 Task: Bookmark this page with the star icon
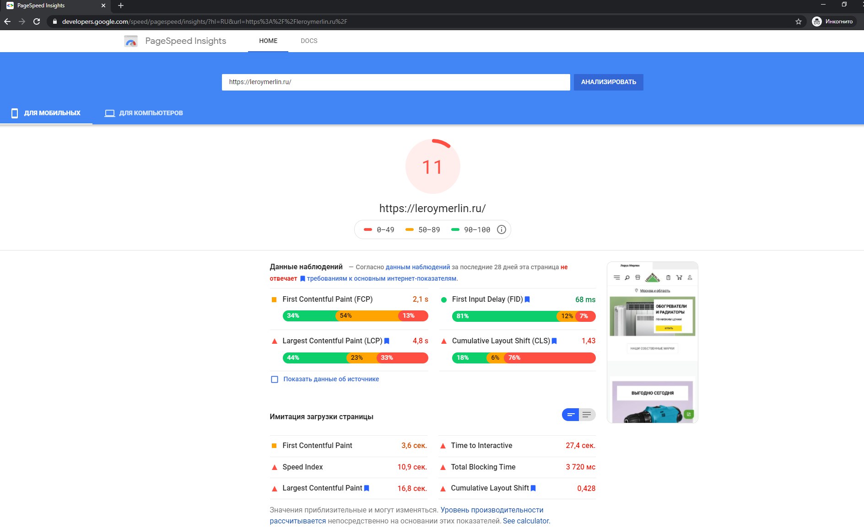(x=799, y=21)
